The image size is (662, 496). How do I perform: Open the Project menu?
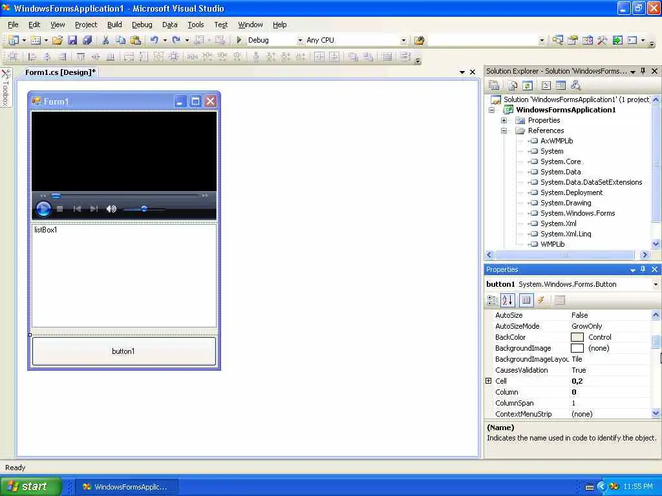(86, 25)
